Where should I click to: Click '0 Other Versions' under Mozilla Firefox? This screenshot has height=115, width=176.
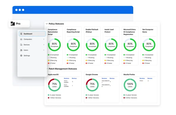point(131,98)
